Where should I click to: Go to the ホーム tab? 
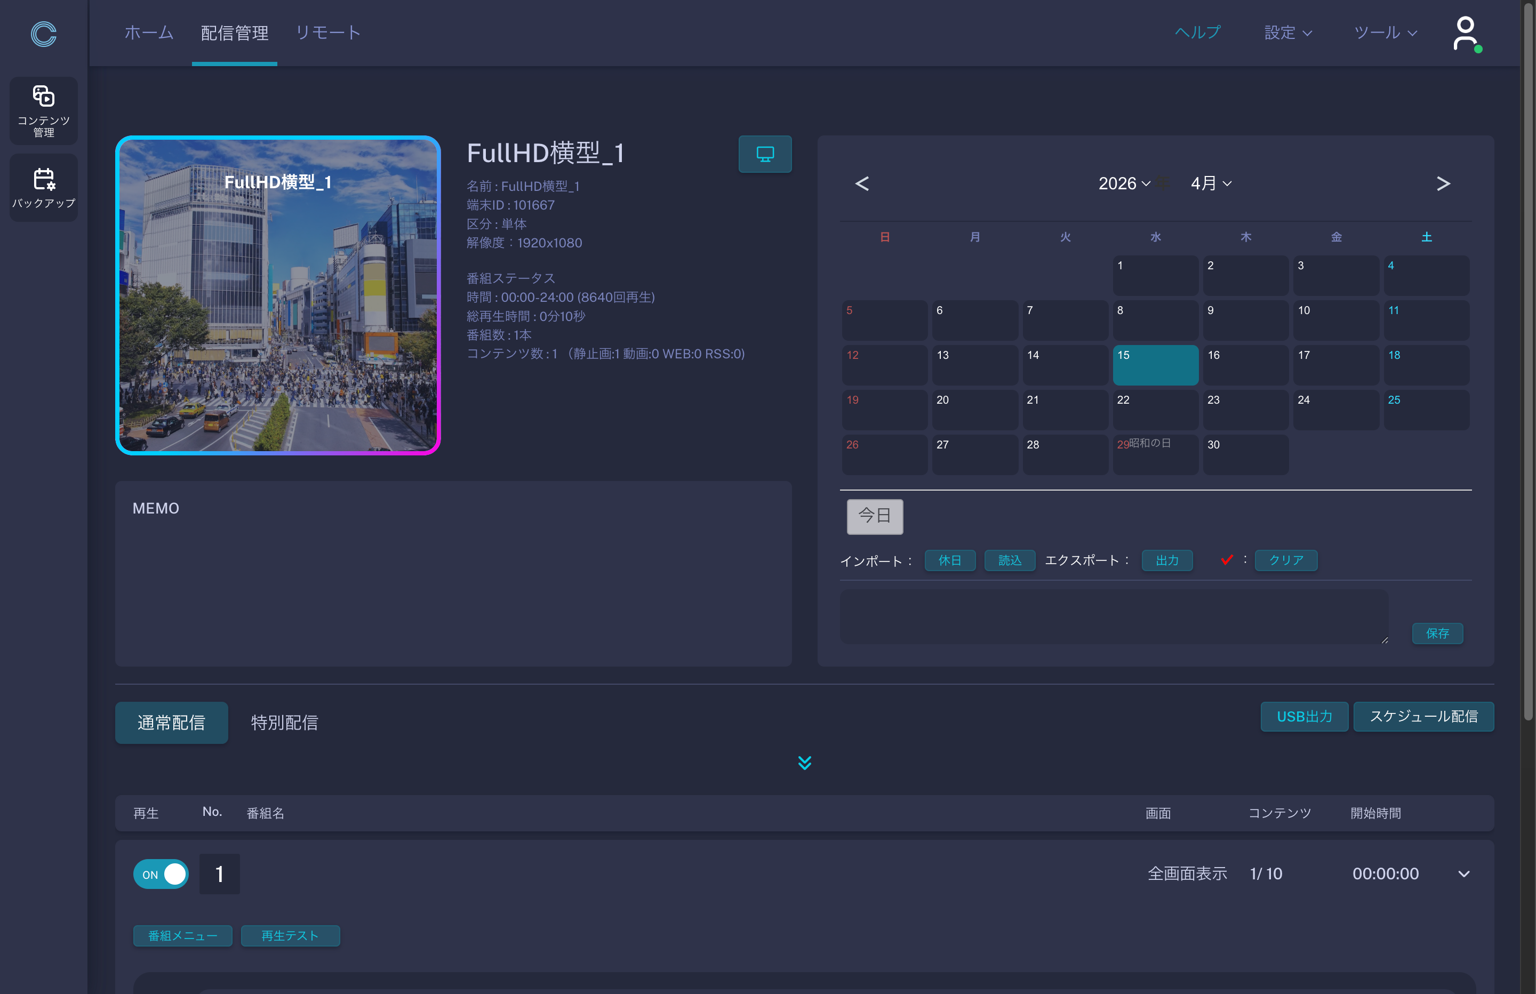coord(148,33)
